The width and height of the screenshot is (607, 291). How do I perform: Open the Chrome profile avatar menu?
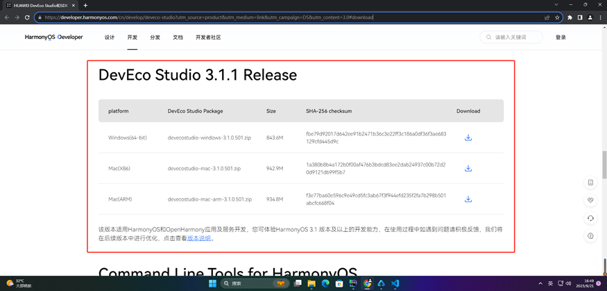pos(590,17)
